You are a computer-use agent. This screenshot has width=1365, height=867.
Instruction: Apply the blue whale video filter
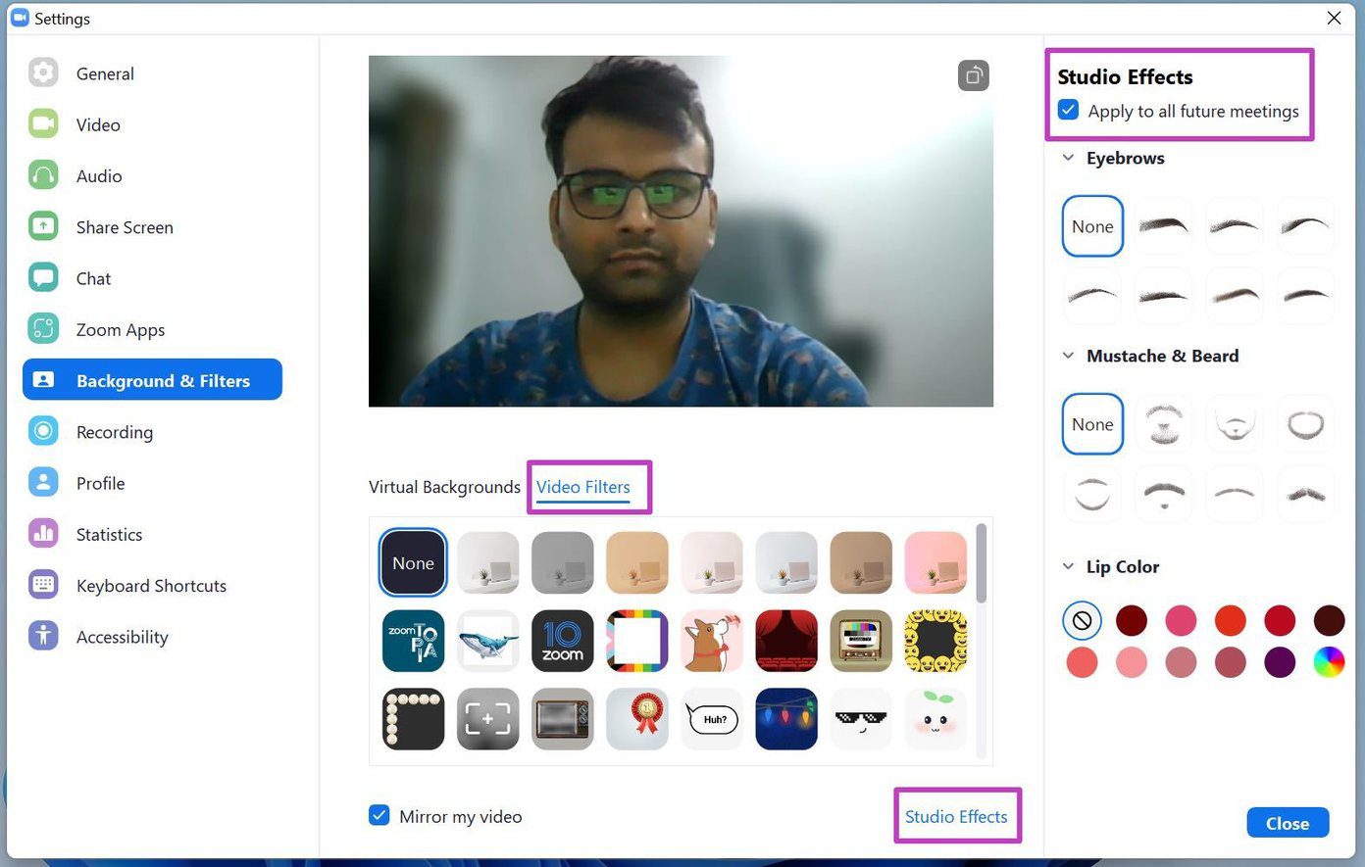pyautogui.click(x=487, y=641)
